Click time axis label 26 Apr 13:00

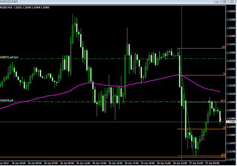[99, 163]
